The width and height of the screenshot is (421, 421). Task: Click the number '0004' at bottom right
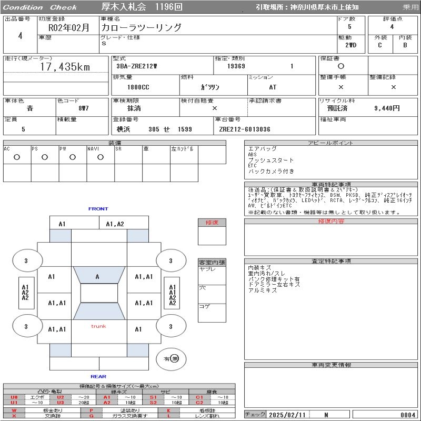[408, 415]
